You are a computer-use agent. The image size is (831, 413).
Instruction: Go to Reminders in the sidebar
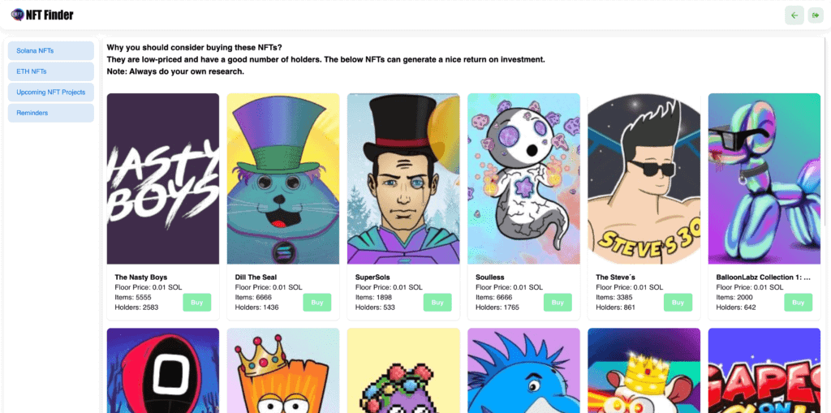[50, 113]
